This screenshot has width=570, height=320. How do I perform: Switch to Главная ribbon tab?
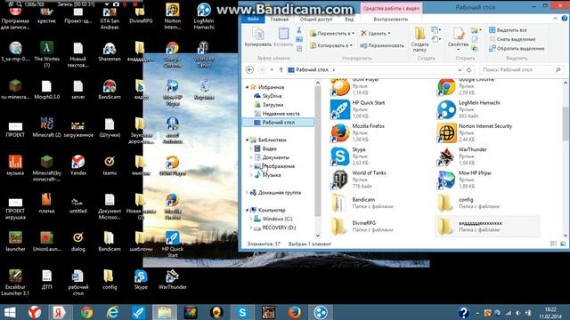[x=280, y=20]
